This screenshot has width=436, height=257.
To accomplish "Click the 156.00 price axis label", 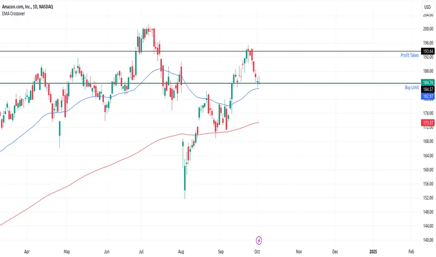I will coord(428,184).
